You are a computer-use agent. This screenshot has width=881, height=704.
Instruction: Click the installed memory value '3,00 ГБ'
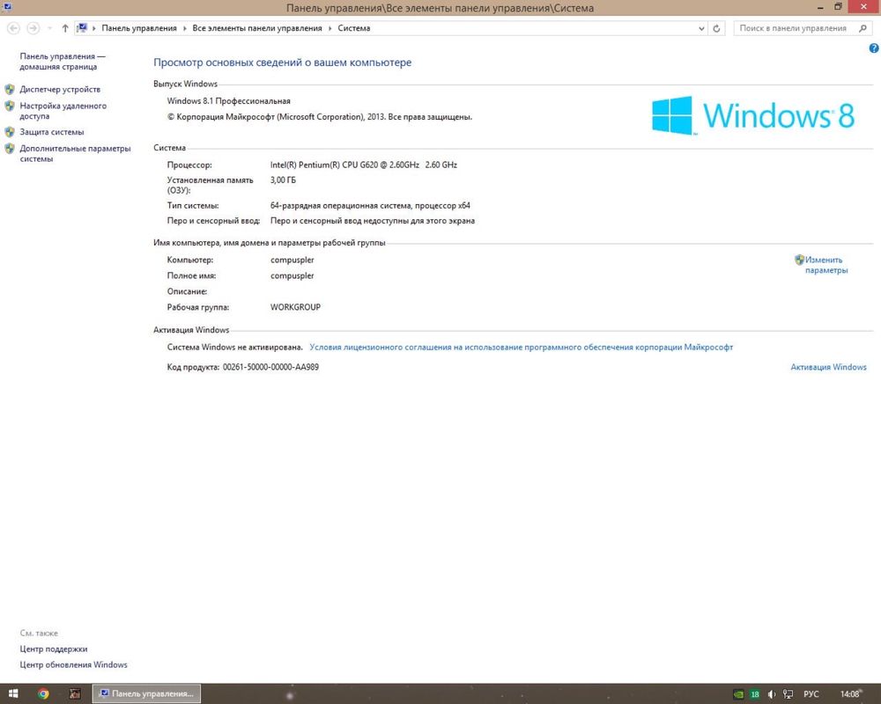tap(283, 180)
